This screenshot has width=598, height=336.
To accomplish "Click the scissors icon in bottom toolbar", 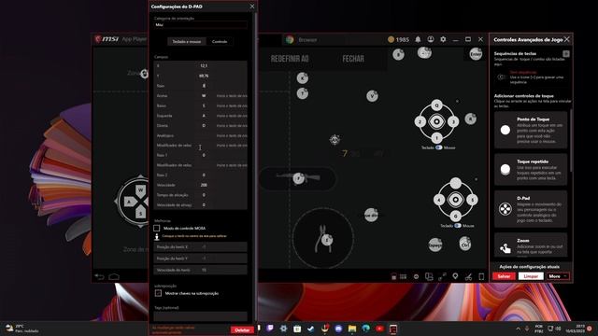I will 469,276.
